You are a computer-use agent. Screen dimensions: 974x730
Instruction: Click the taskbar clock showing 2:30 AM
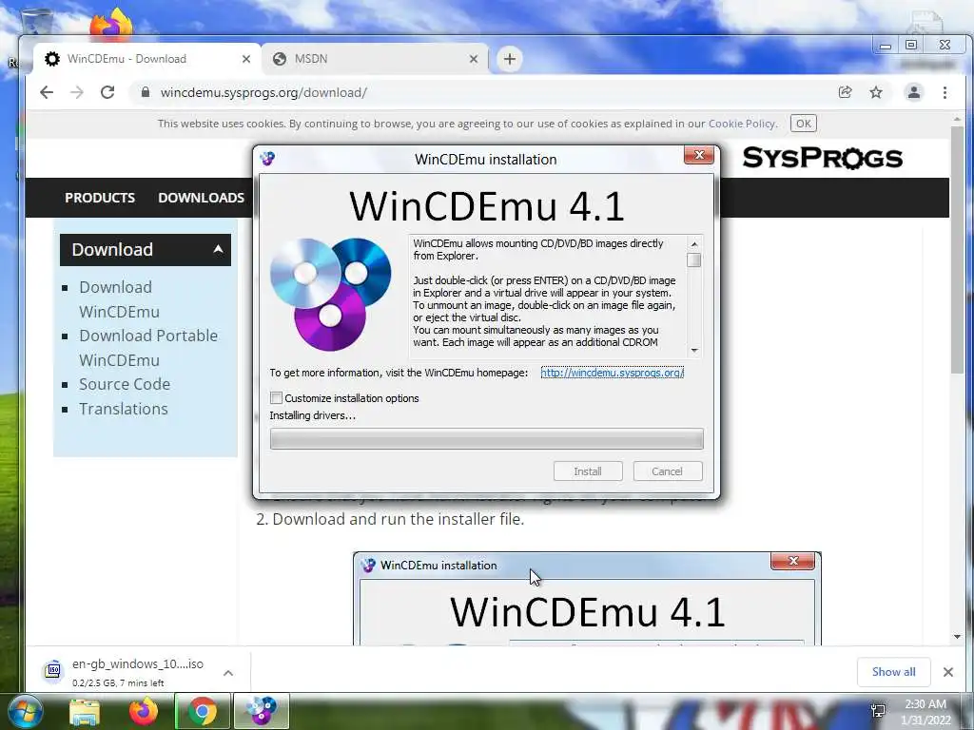[x=925, y=711]
